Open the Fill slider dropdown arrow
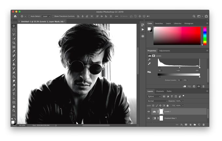 click(183, 106)
